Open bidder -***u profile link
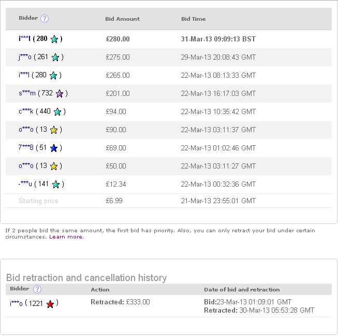338x336 pixels. 25,184
